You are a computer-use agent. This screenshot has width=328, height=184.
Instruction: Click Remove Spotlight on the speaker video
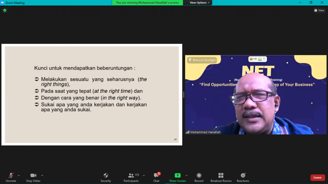click(x=202, y=60)
